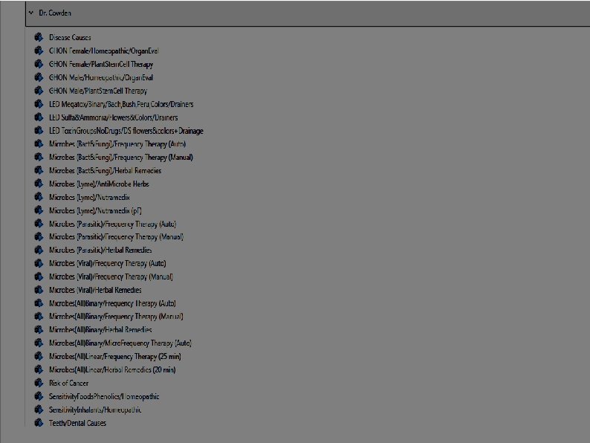Click icon beside Parasitic Frequency Therapy (Auto)
590x443 pixels.
tap(39, 223)
